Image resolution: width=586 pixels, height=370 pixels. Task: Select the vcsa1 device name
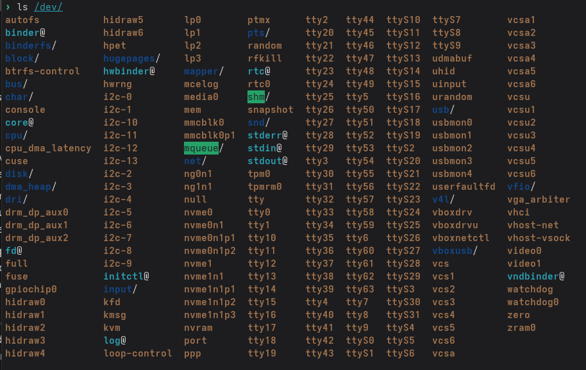tap(521, 20)
